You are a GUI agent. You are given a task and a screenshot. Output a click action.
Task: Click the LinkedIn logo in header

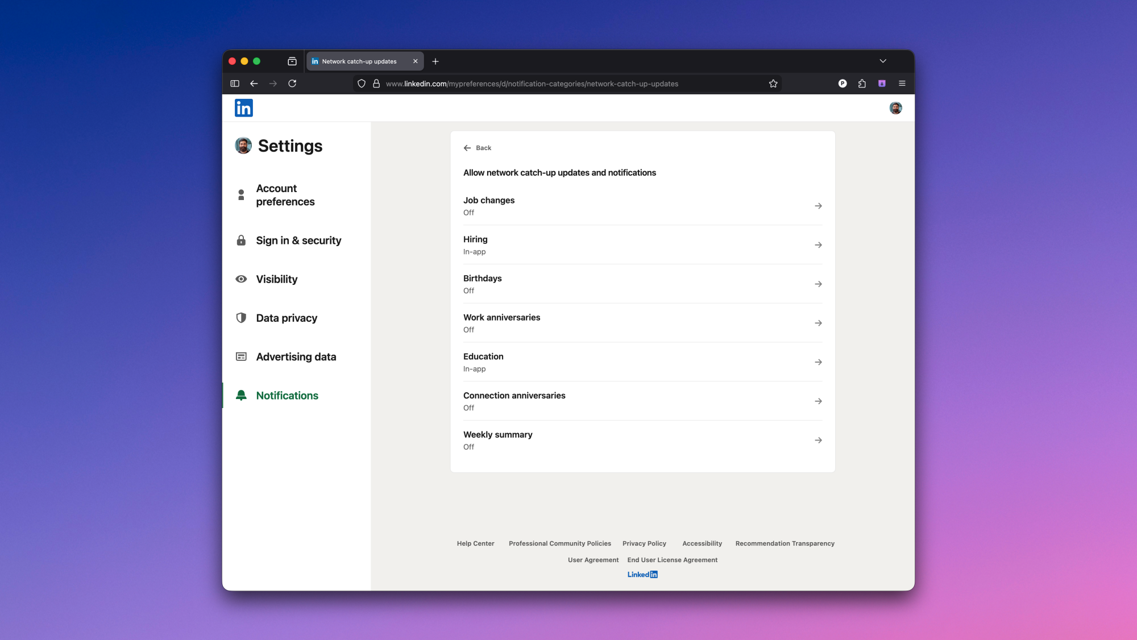(243, 108)
